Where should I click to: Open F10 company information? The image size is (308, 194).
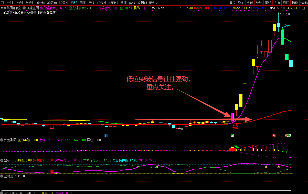click(277, 3)
